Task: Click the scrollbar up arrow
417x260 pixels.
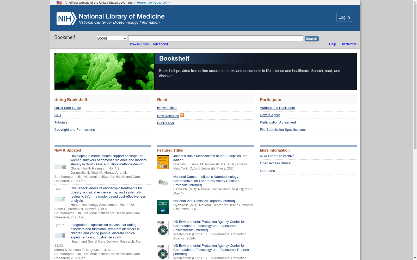Action: click(x=415, y=2)
